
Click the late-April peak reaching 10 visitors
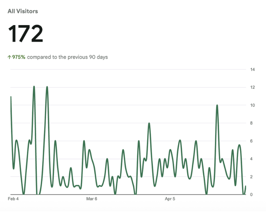click(217, 105)
